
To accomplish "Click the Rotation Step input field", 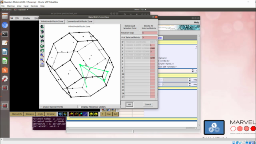I will [x=149, y=33].
